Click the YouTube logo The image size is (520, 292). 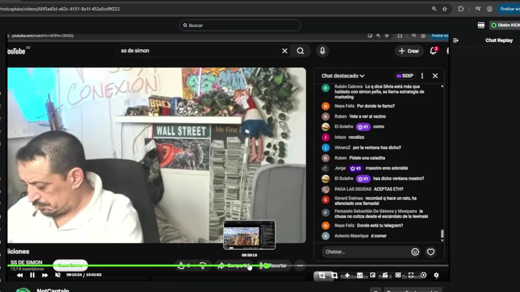(16, 51)
